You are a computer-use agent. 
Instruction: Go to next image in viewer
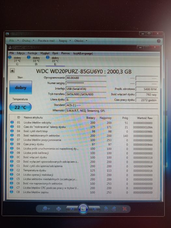pos(94,209)
